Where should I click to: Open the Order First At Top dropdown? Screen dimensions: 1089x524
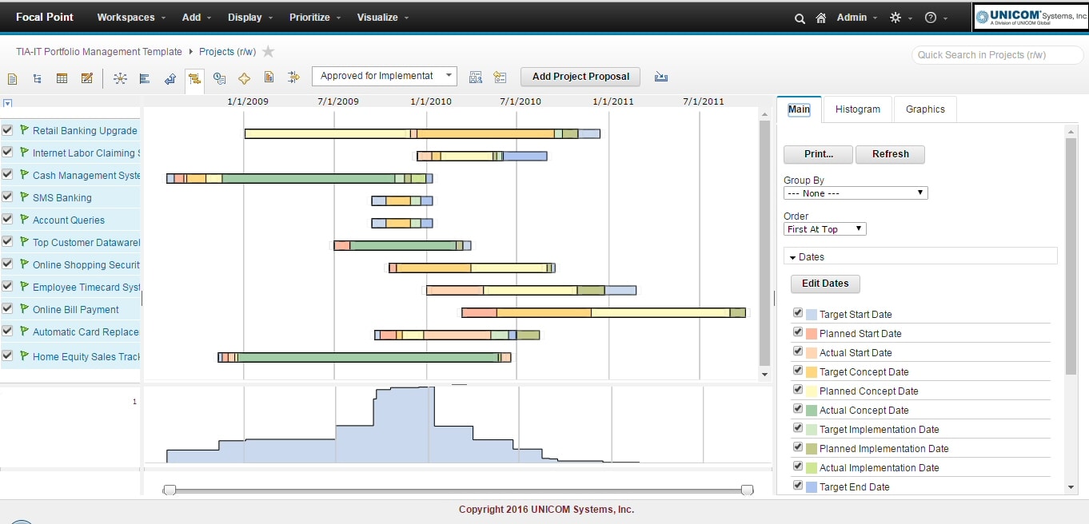click(x=825, y=229)
